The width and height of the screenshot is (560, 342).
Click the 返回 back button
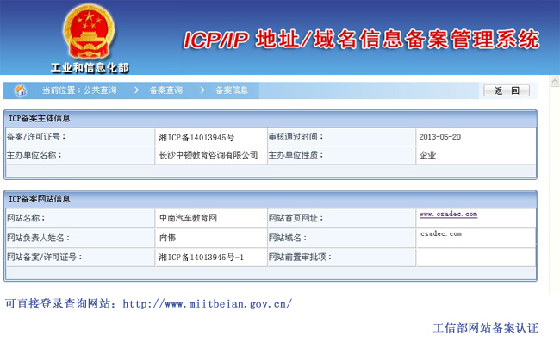[x=507, y=90]
